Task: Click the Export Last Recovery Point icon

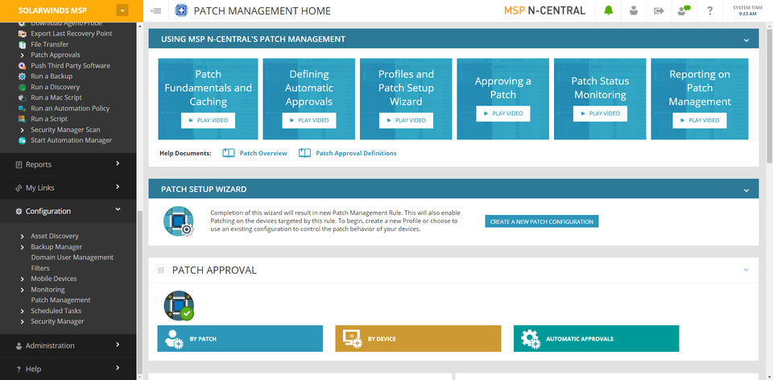Action: coord(23,34)
